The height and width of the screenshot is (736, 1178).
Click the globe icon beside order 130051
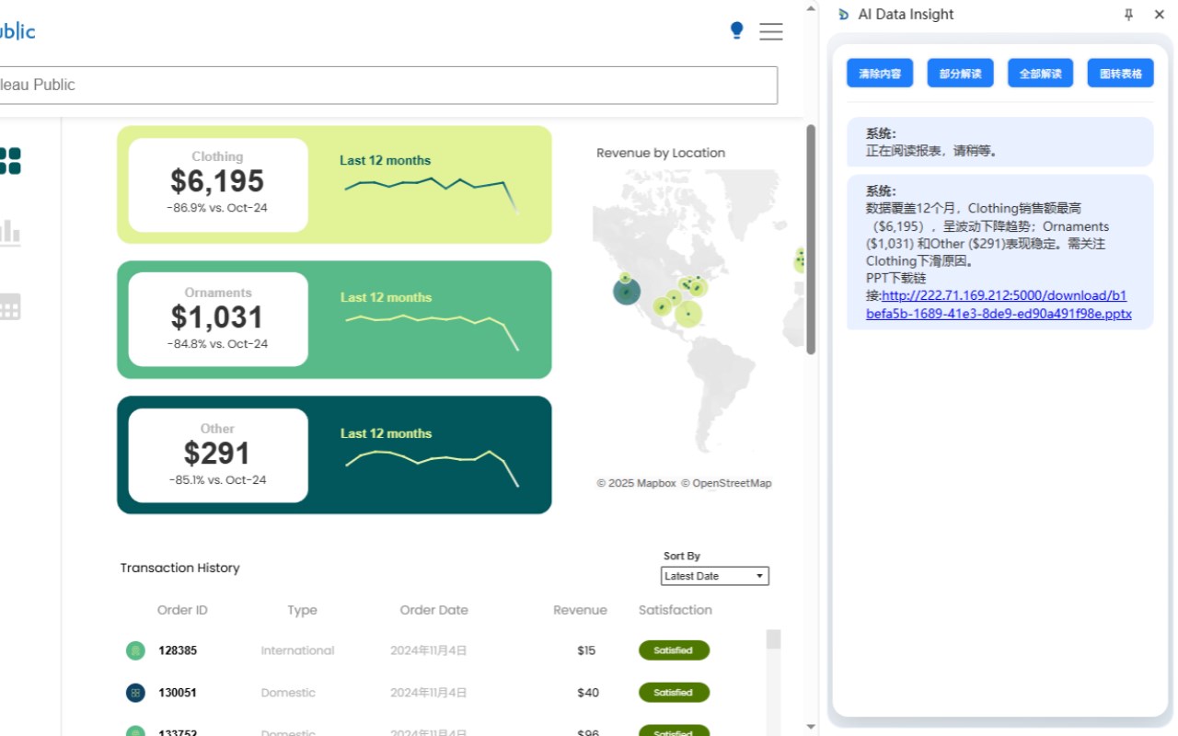click(135, 693)
